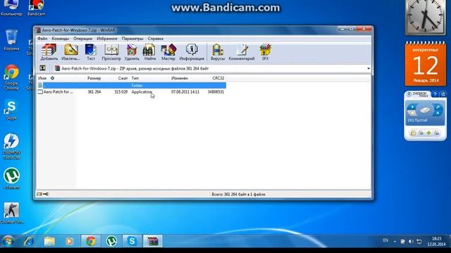Image resolution: width=451 pixels, height=253 pixels.
Task: Click the calendar gadget showing 12
Action: click(426, 64)
